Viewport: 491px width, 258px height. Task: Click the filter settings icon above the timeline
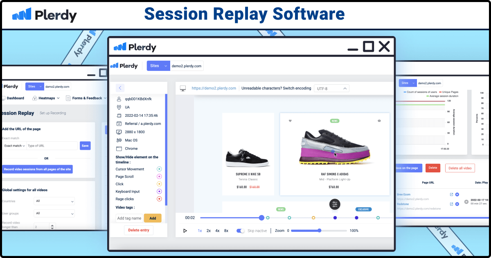334,204
